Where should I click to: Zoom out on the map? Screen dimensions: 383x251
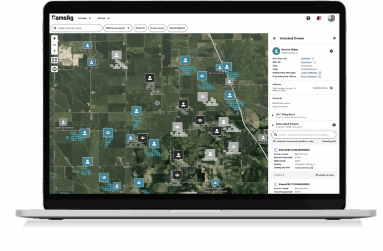tap(55, 45)
